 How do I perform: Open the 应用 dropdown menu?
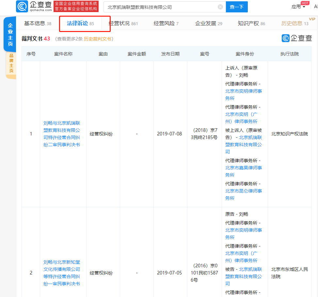298,7
